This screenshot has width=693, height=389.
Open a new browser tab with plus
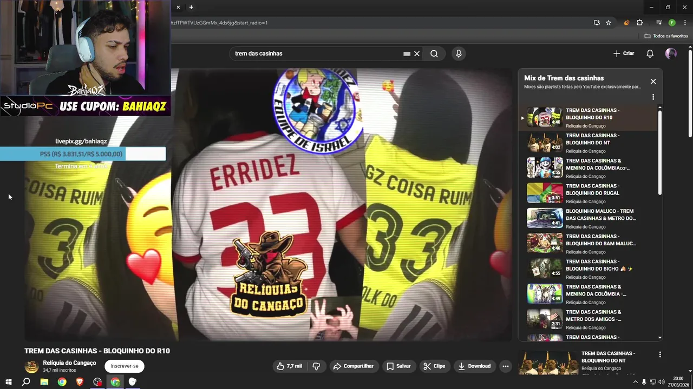[191, 7]
